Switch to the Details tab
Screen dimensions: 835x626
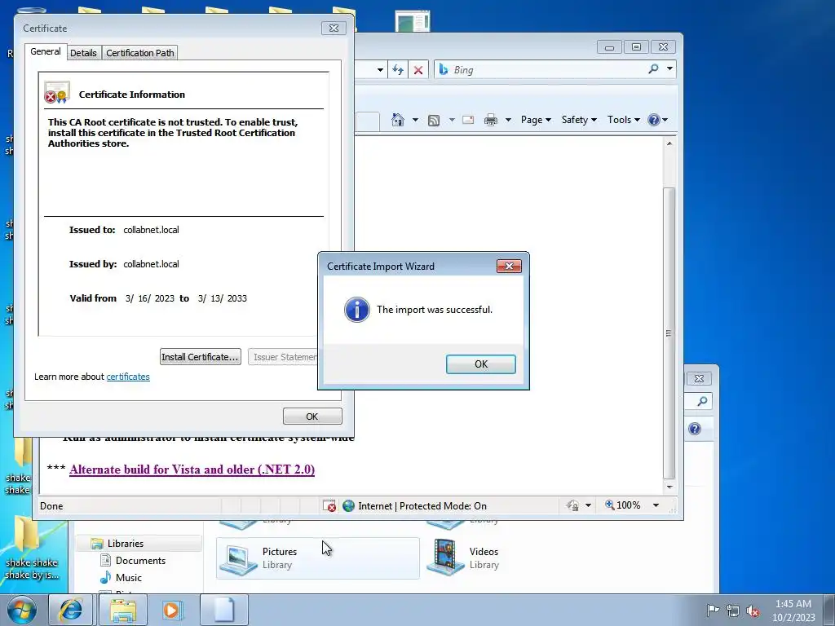84,53
